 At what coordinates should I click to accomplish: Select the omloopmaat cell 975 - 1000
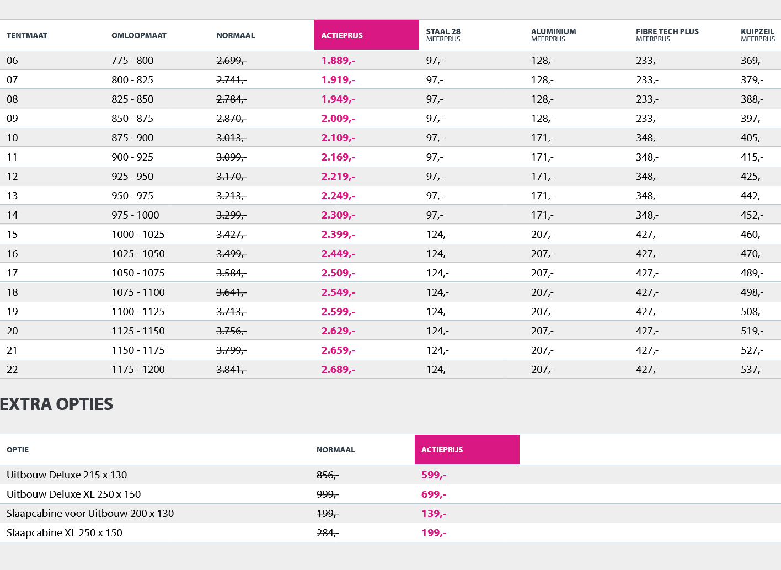(135, 215)
